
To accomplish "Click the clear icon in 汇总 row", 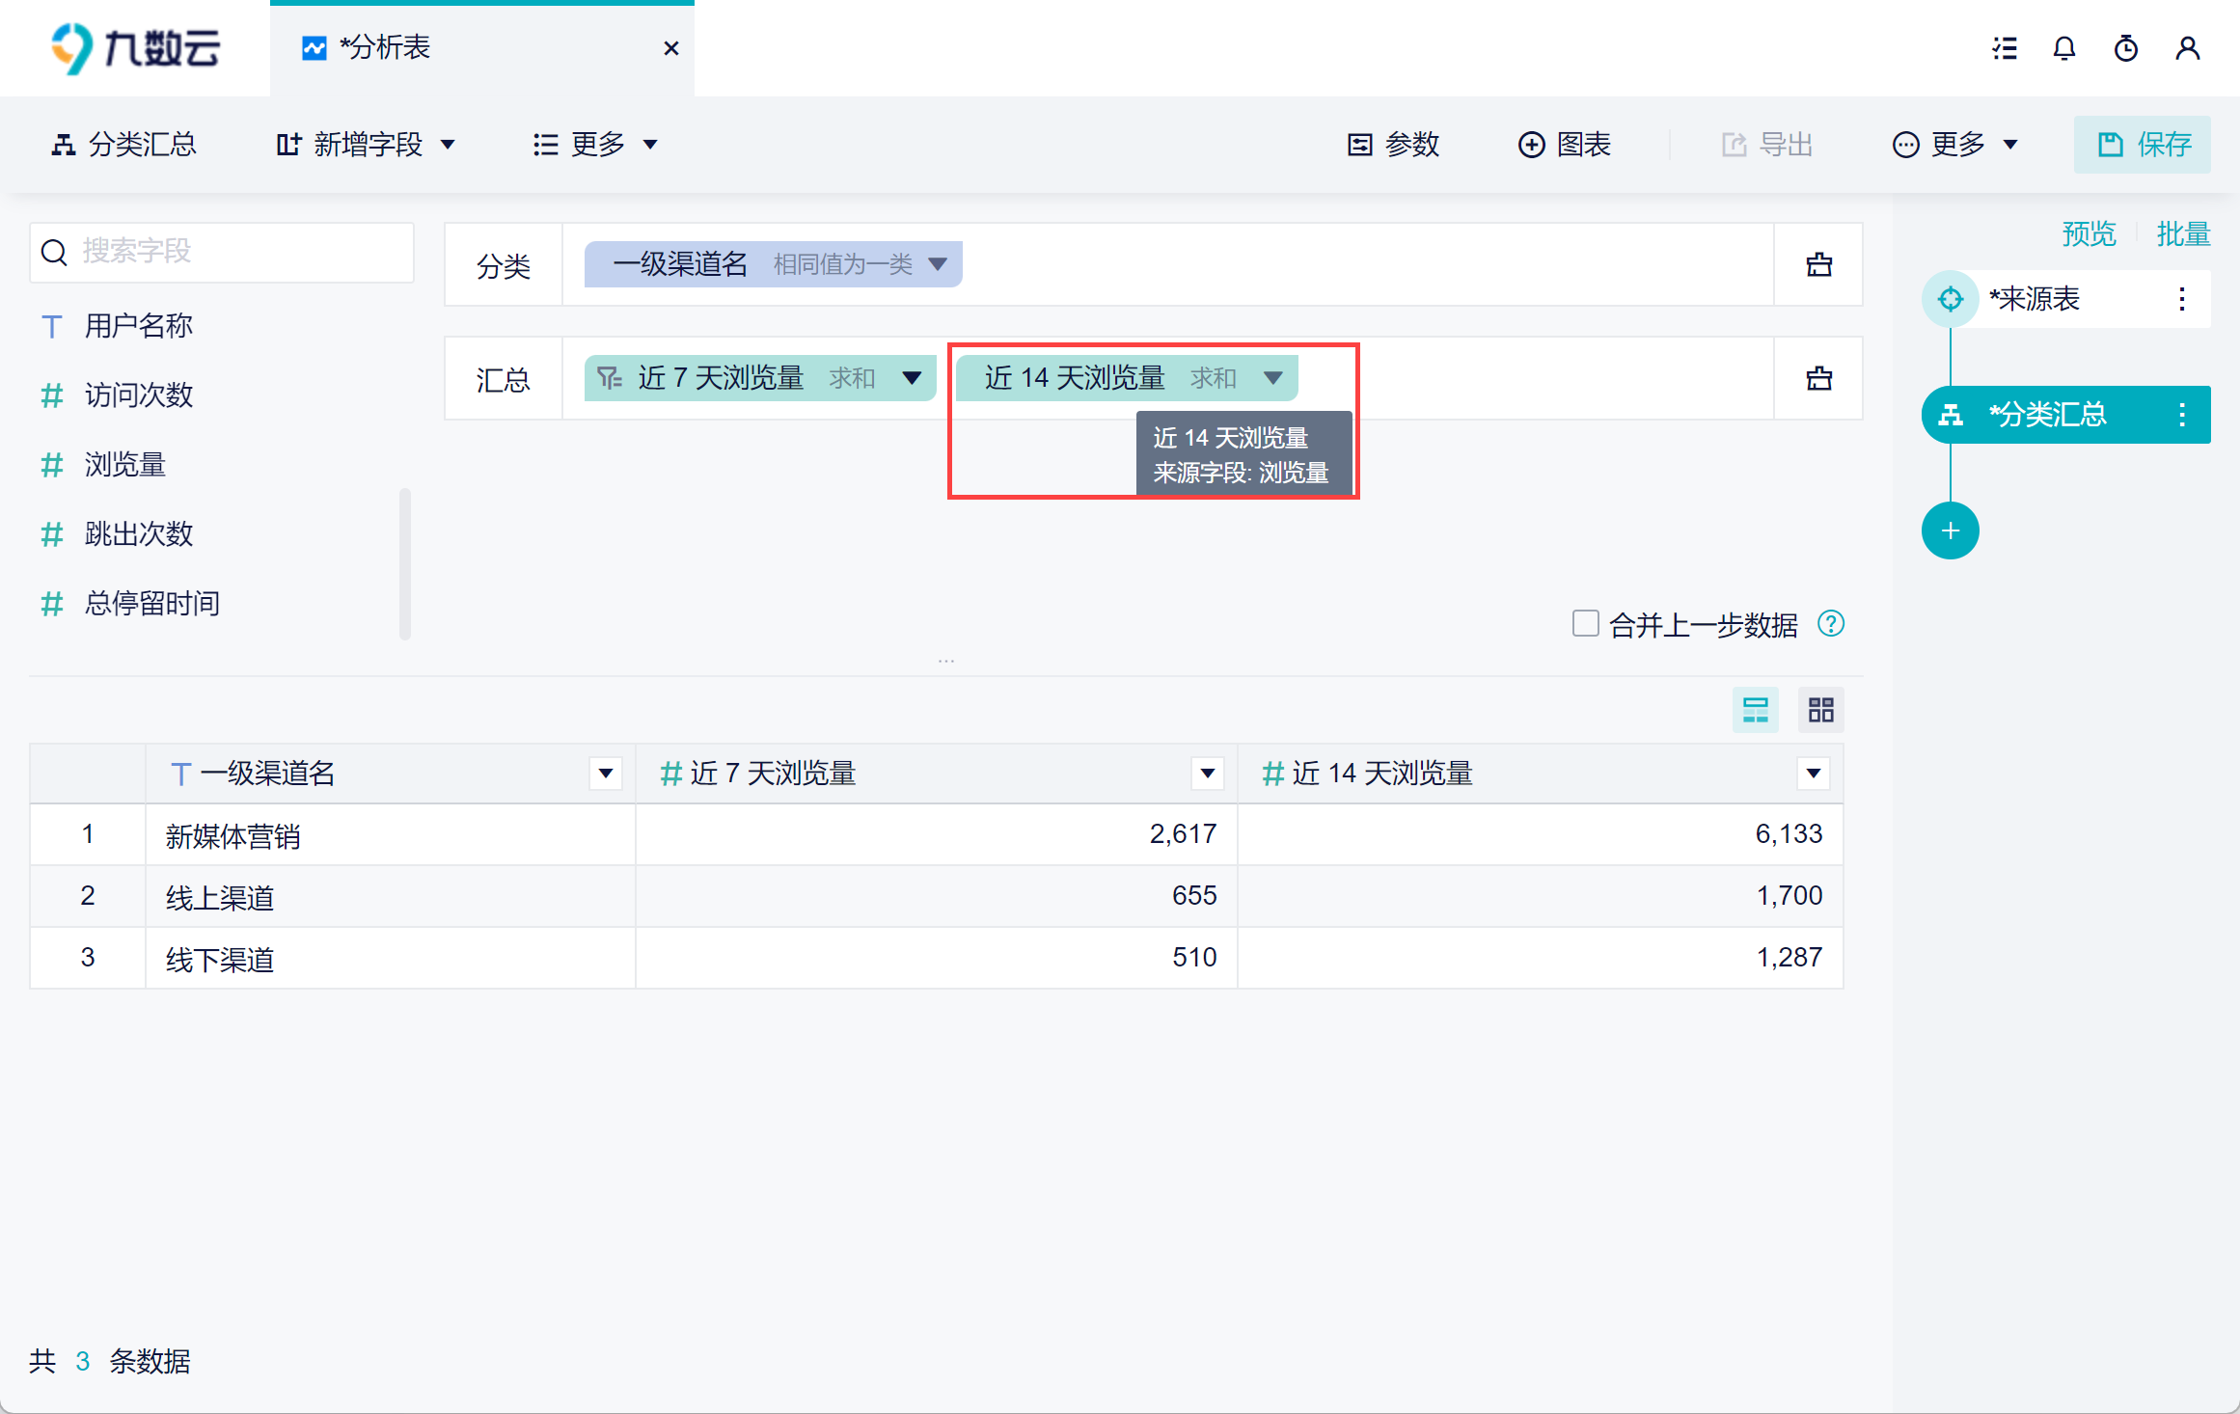I will point(1818,379).
